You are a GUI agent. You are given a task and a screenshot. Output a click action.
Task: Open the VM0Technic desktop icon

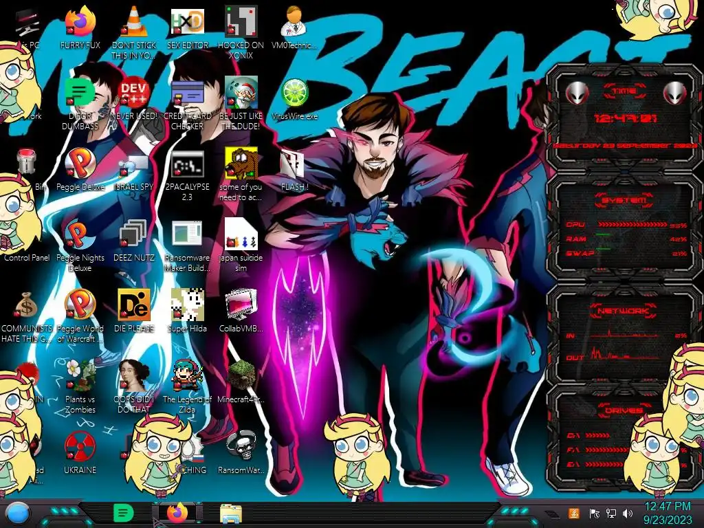(x=294, y=21)
